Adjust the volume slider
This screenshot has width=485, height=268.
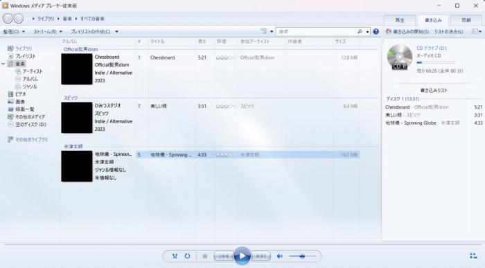point(302,256)
